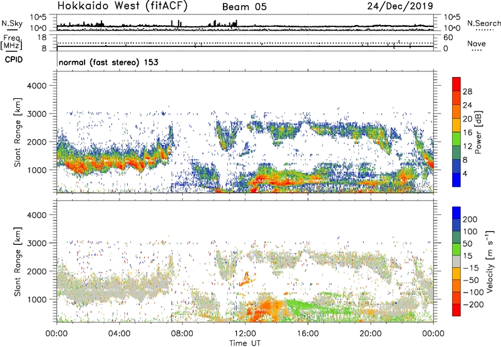Click the '4' label on Power colorbar

pos(465,173)
